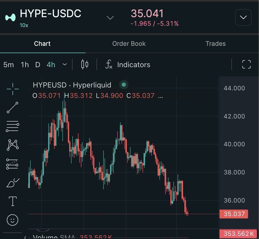Select the trend line drawing tool
This screenshot has width=259, height=239.
(x=12, y=108)
